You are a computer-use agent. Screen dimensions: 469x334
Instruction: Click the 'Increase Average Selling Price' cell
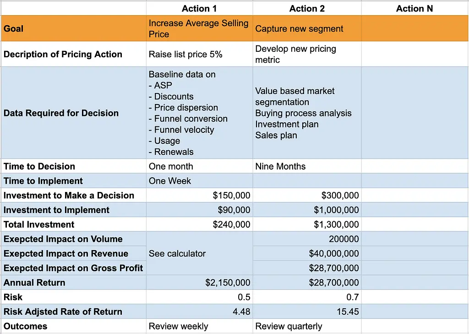(x=199, y=28)
